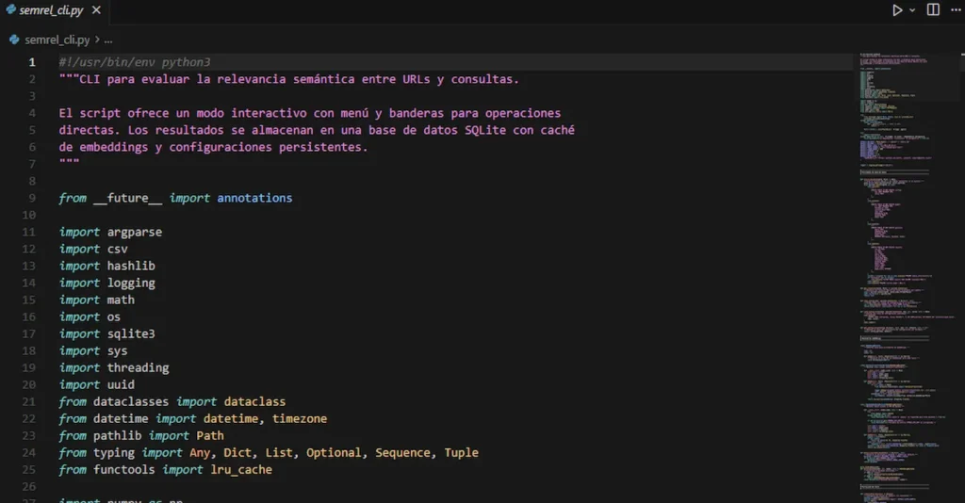Click 'sqlite3' on line 17
The width and height of the screenshot is (965, 503).
131,333
